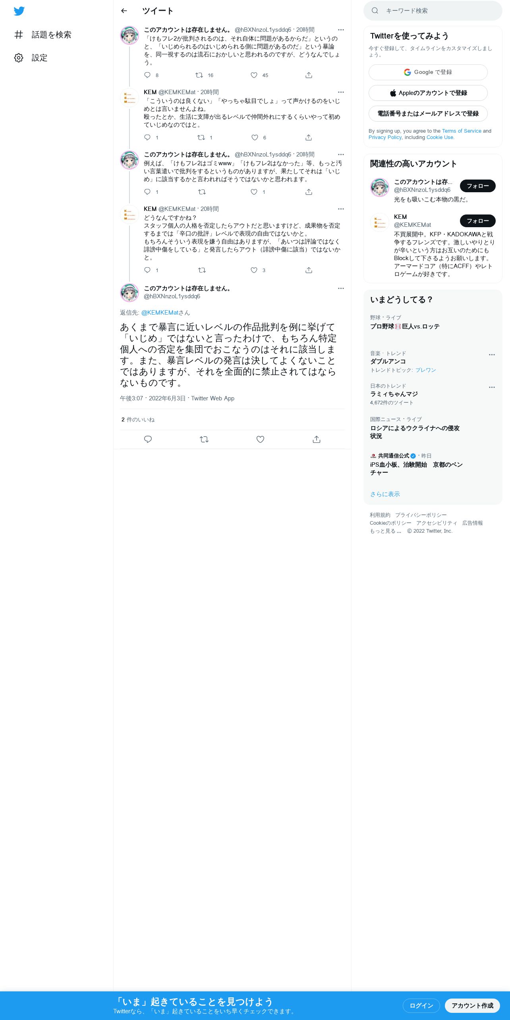Reply to the first tweet with 8 replies
Screen dimensions: 510x1020
click(x=147, y=75)
